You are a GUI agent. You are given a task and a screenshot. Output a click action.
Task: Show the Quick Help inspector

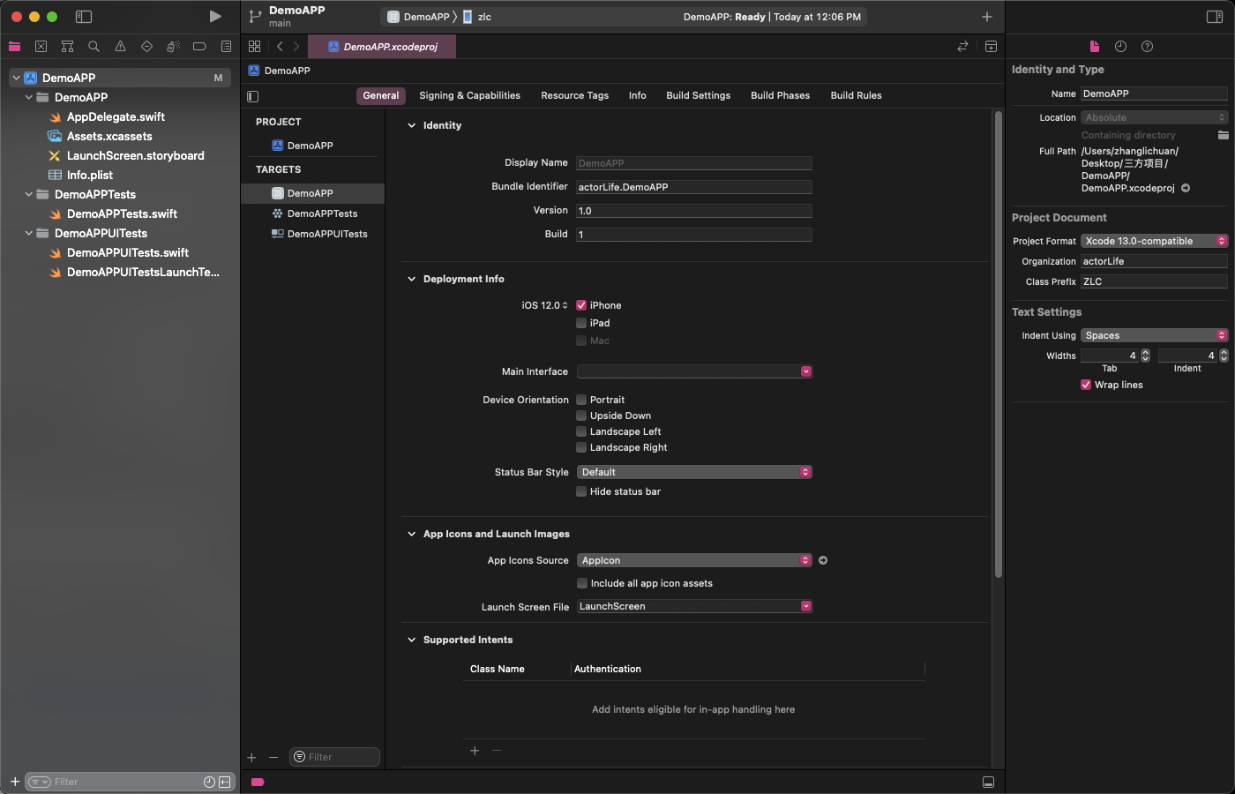tap(1147, 47)
